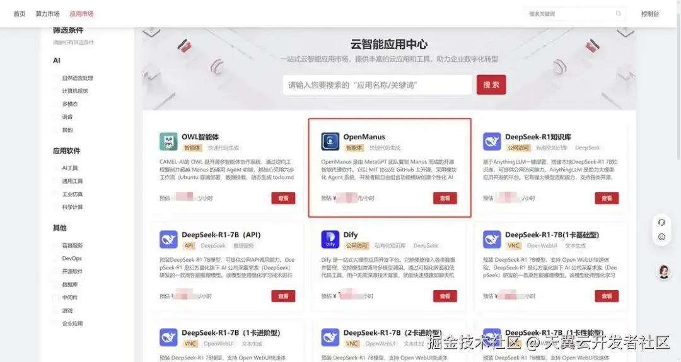Click 查看 on the OpenManus card

[445, 198]
